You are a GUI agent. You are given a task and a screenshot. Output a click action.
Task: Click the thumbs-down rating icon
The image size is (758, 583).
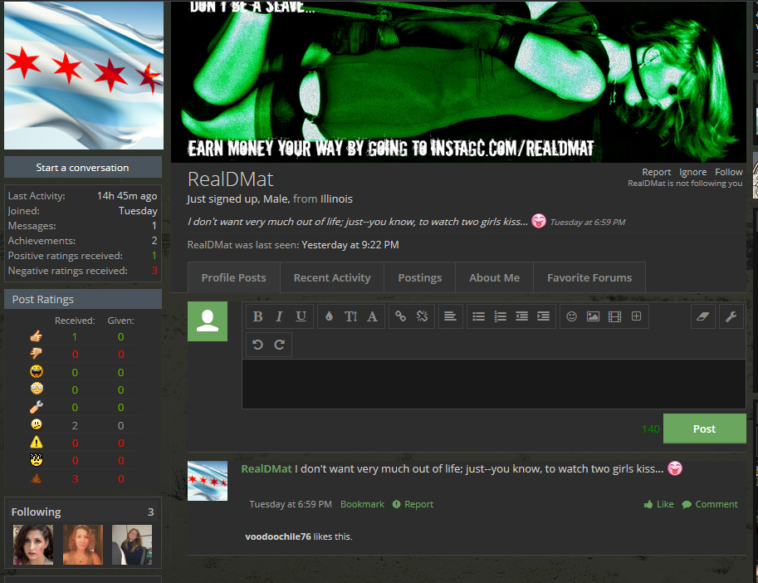[37, 354]
